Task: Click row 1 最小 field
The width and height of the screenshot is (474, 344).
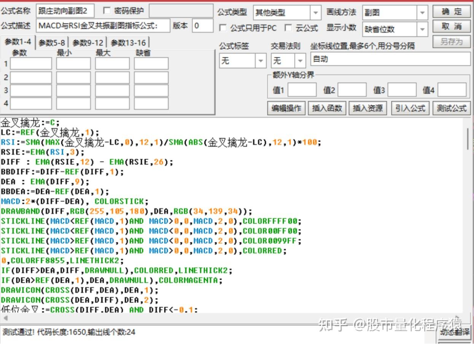Action: tap(73, 63)
